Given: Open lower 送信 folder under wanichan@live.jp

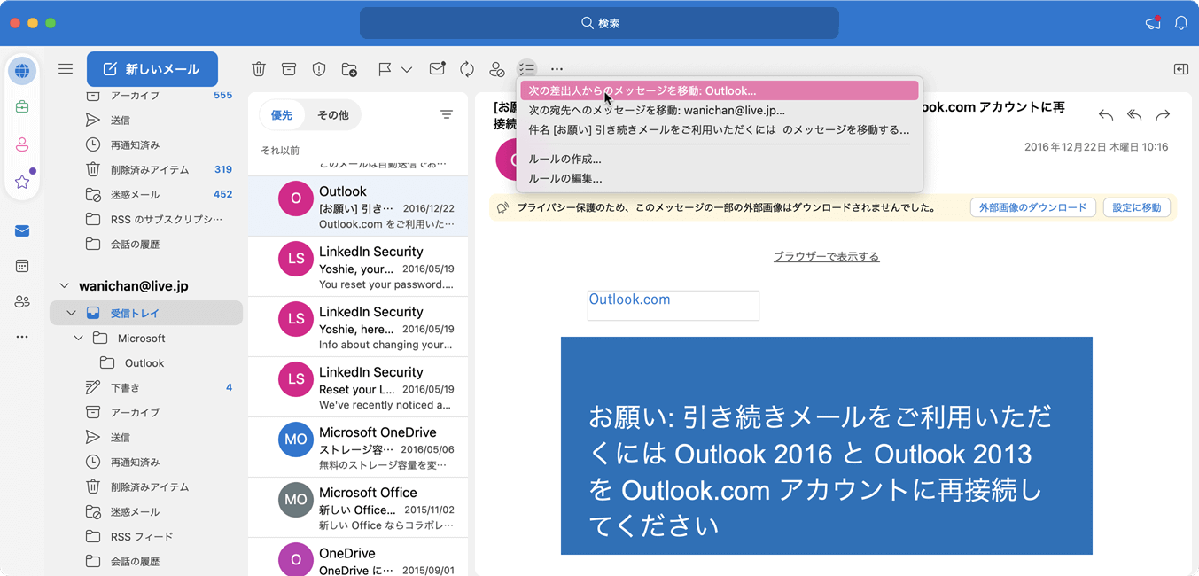Looking at the screenshot, I should point(146,437).
